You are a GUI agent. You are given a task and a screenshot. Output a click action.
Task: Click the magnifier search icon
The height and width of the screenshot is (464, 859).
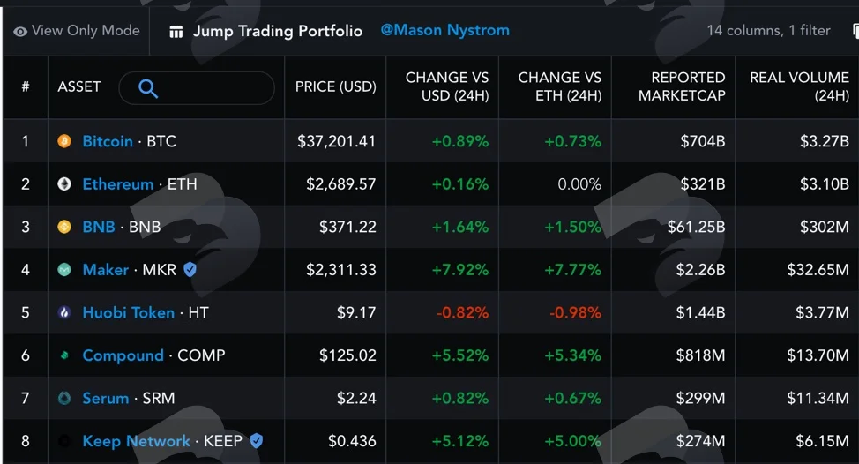(x=148, y=87)
